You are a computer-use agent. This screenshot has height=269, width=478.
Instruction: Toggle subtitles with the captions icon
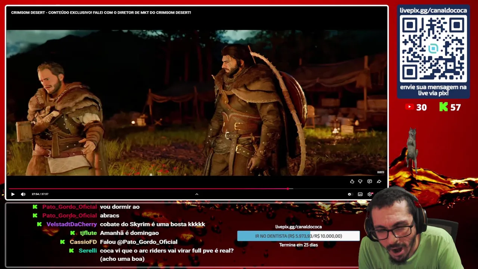pos(360,194)
